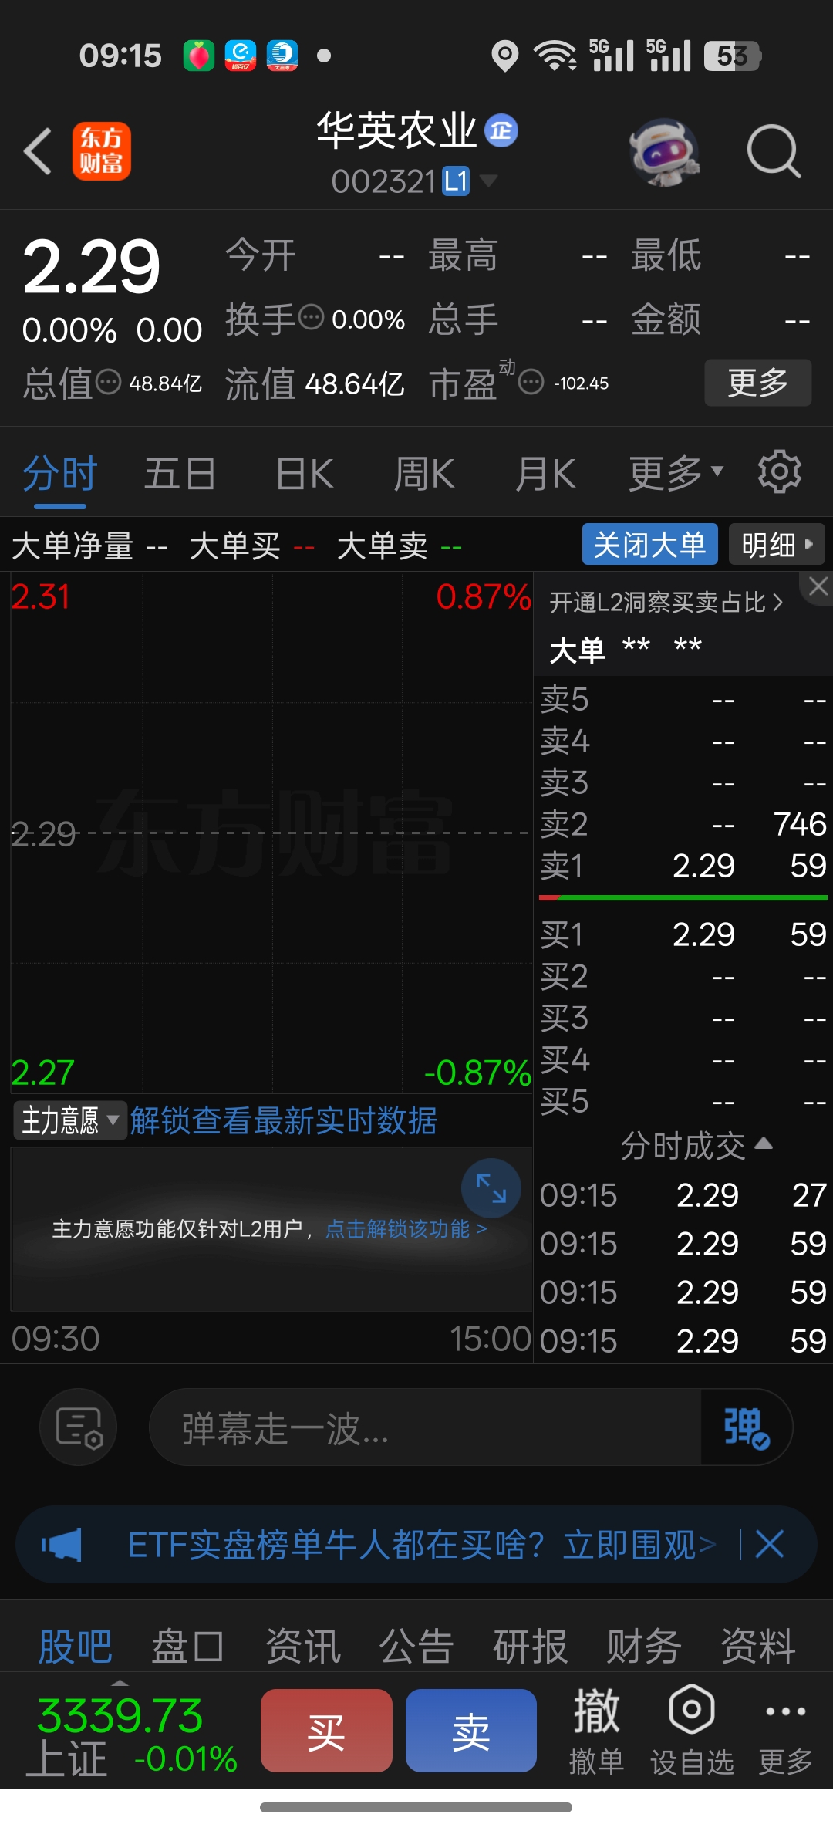The width and height of the screenshot is (833, 1831).
Task: Tap the 2.31 high price label
Action: tap(41, 596)
